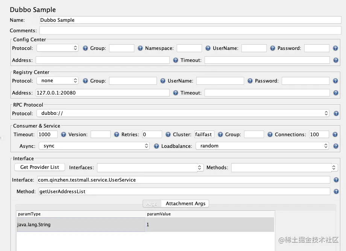Switch to the Args tab
The width and height of the screenshot is (346, 251).
pos(152,204)
